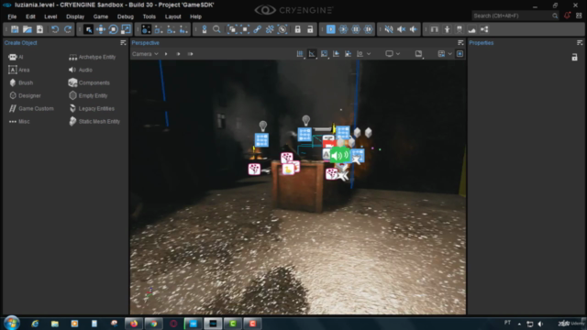Image resolution: width=587 pixels, height=330 pixels.
Task: Select the Area object category
Action: point(18,70)
